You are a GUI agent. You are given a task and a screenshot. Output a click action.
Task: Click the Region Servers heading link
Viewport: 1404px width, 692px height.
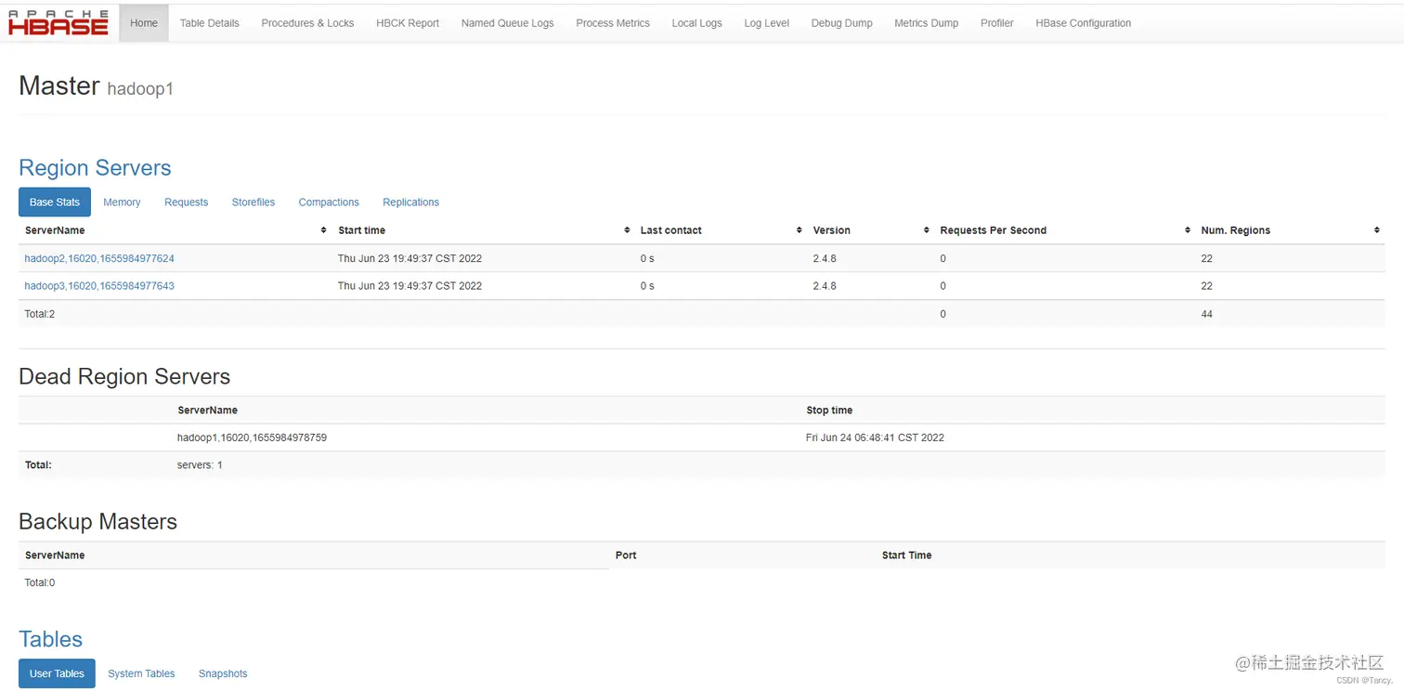(95, 168)
